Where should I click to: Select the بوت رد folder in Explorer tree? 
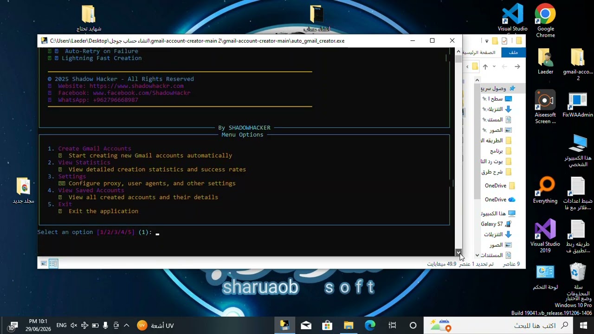pyautogui.click(x=497, y=161)
